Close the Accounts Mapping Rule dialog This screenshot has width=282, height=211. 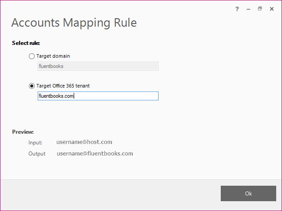(x=272, y=9)
